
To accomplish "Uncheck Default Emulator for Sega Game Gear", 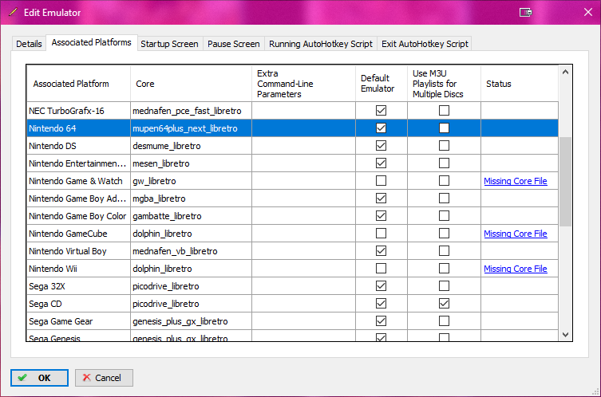I will [x=381, y=321].
